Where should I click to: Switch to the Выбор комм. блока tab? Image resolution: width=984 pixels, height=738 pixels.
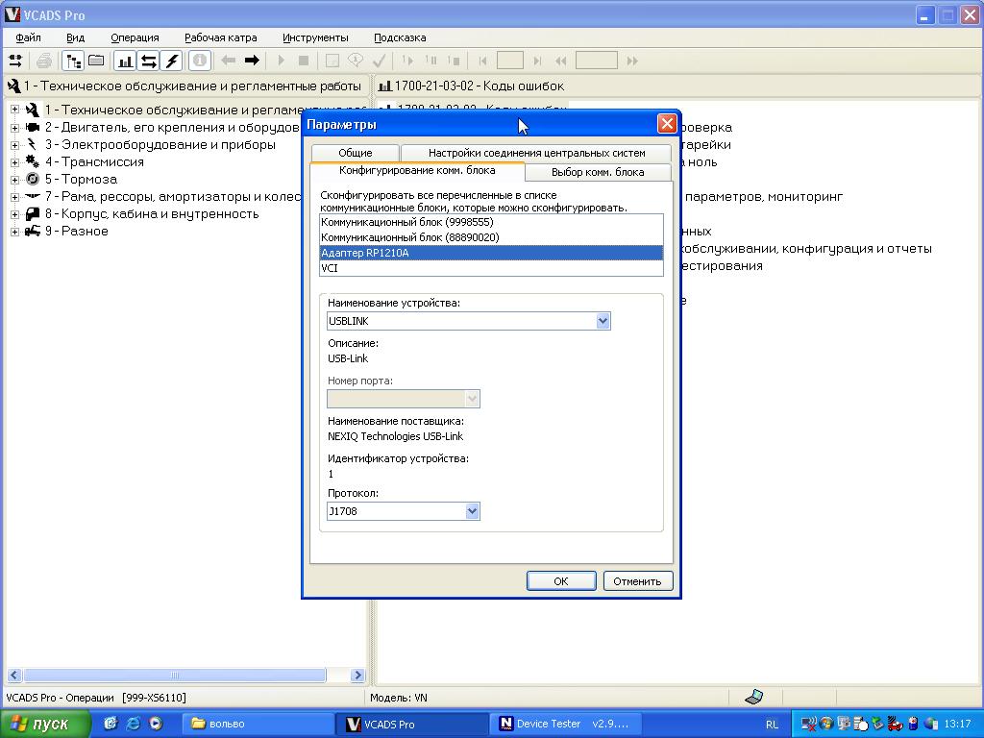[x=598, y=172]
